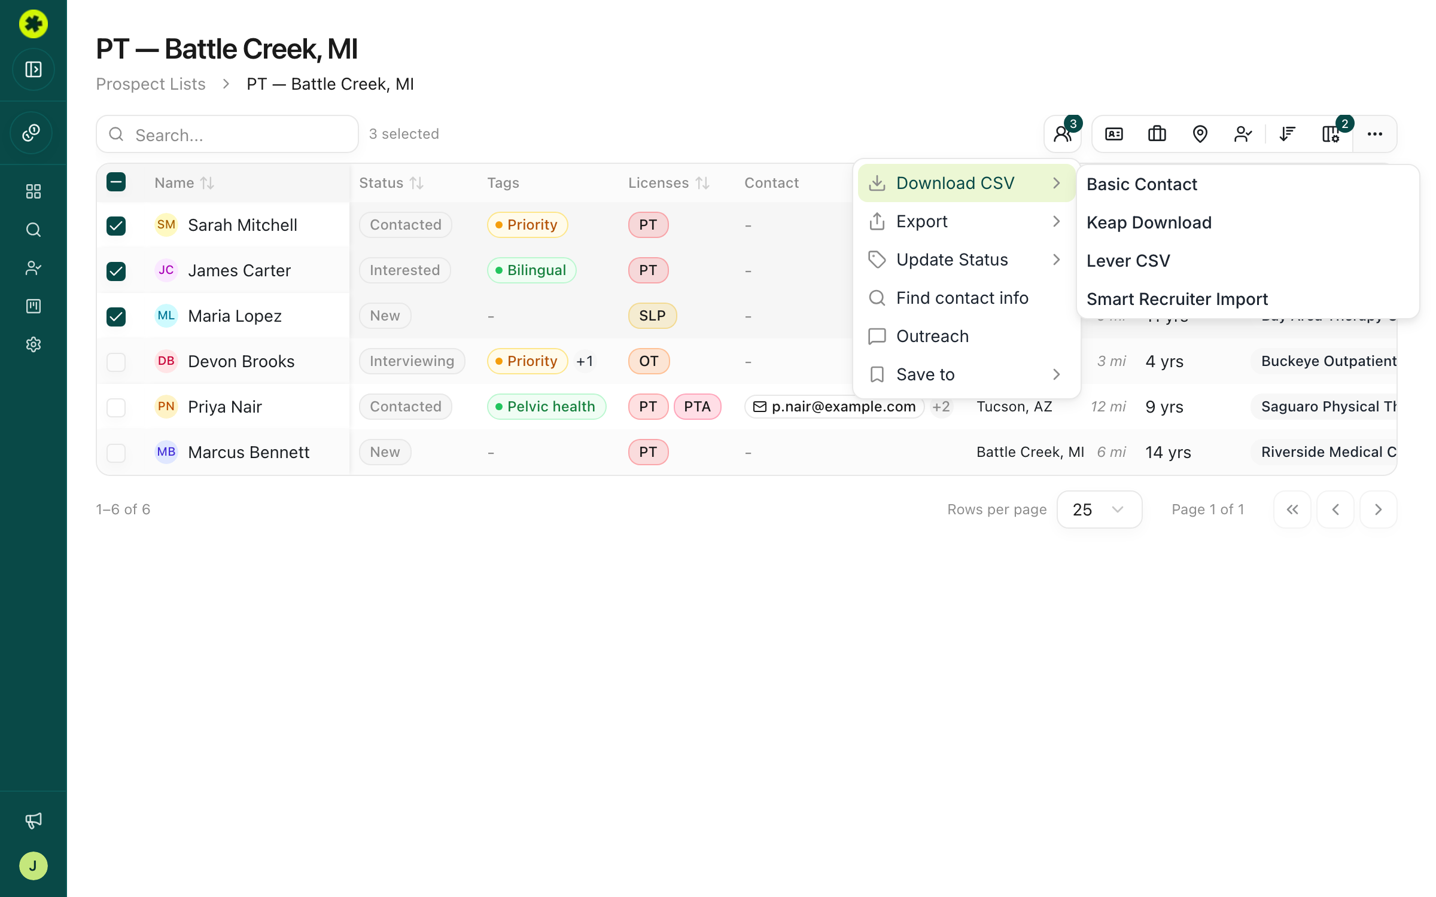The height and width of the screenshot is (897, 1436).
Task: Click the yellow asterisk app logo
Action: (x=34, y=24)
